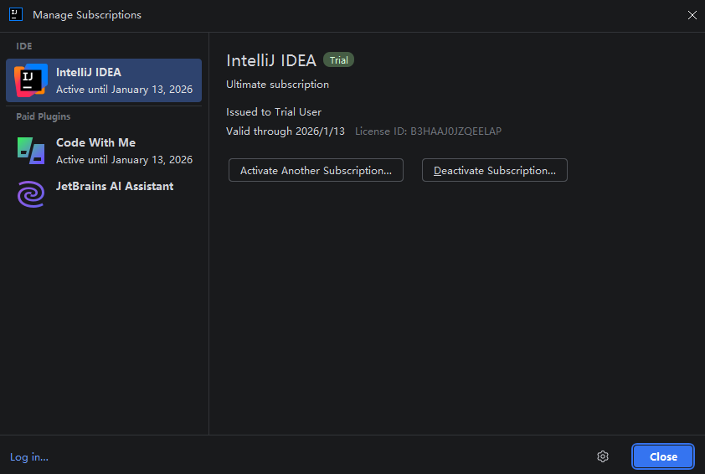Click 'Active until January 13, 2026' under Code With Me
The image size is (705, 474).
(x=124, y=160)
